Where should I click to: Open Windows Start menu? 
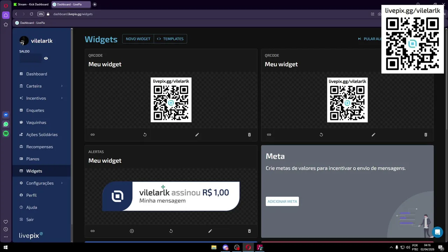[x=6, y=247]
